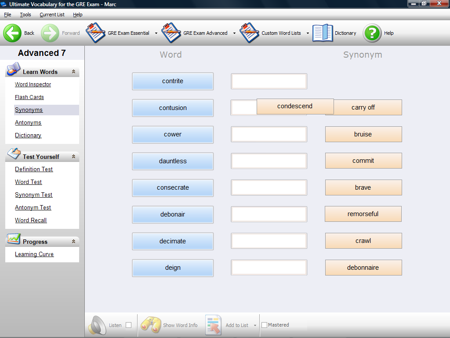Select the 'condescend' synonym tile
450x338 pixels.
pos(295,107)
